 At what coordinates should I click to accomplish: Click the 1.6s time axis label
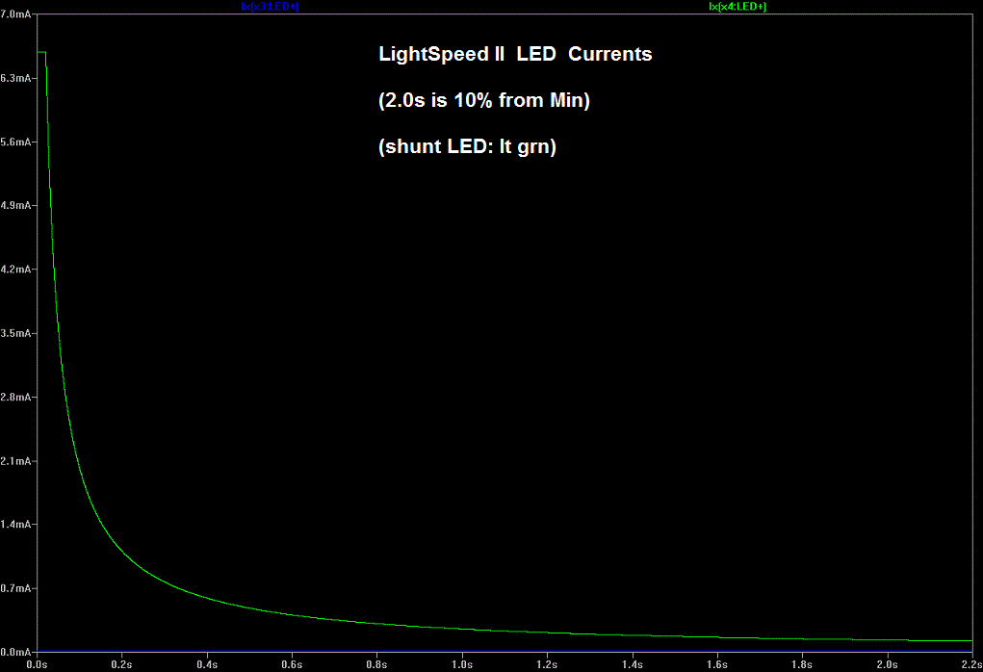pyautogui.click(x=717, y=664)
